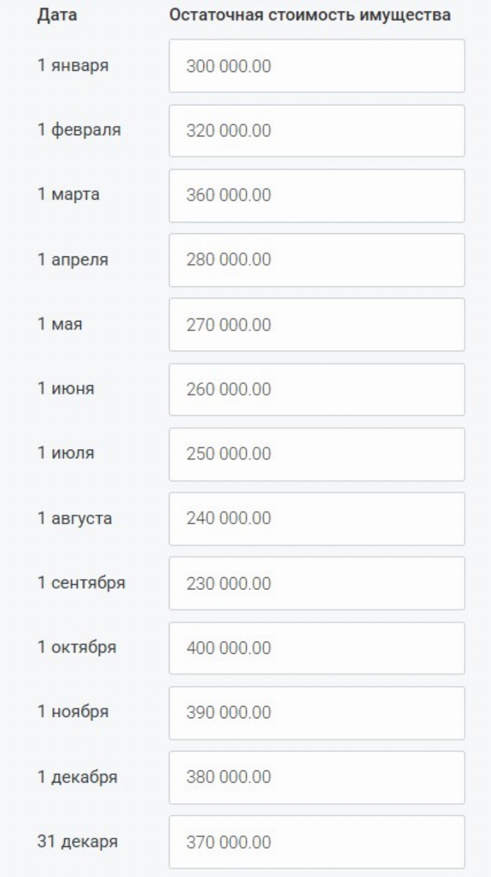The width and height of the screenshot is (491, 877).
Task: Click the "Дата" column header
Action: pyautogui.click(x=57, y=15)
